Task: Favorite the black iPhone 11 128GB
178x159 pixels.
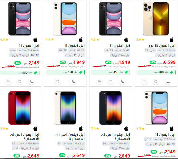Action: click(x=20, y=81)
